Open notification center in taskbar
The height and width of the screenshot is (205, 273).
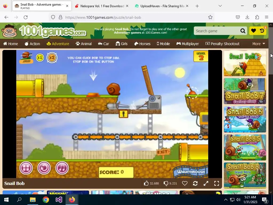pos(265,200)
